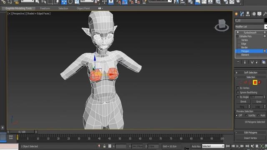This screenshot has width=267, height=150.
Task: Open Select by Name tool
Action: [x=44, y=2]
